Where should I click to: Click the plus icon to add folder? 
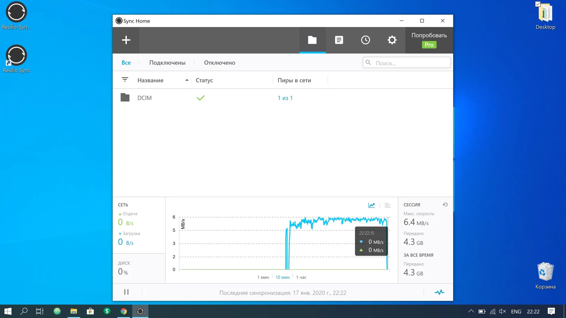(126, 40)
